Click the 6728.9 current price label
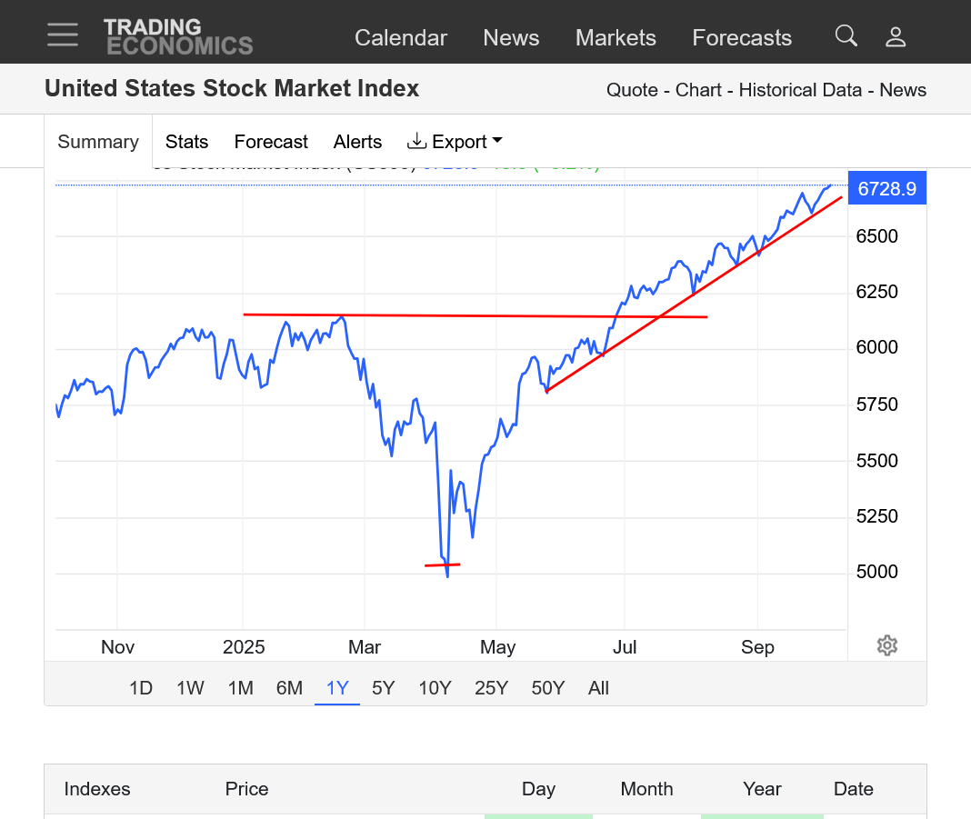Viewport: 971px width, 819px height. tap(886, 189)
